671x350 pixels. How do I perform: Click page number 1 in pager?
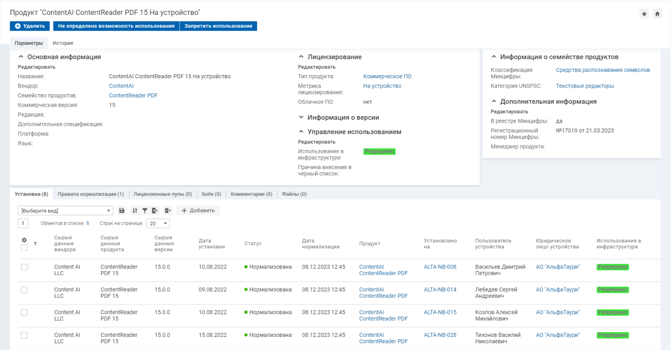point(23,223)
